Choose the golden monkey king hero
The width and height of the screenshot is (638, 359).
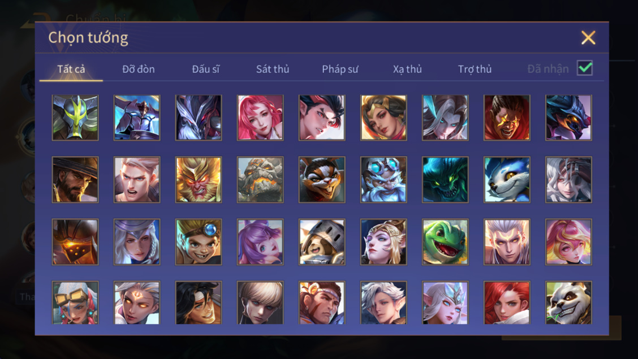199,180
